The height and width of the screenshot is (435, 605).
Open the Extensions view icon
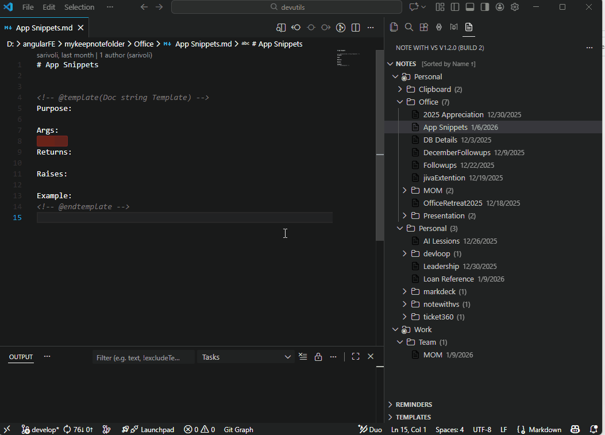[x=423, y=27]
